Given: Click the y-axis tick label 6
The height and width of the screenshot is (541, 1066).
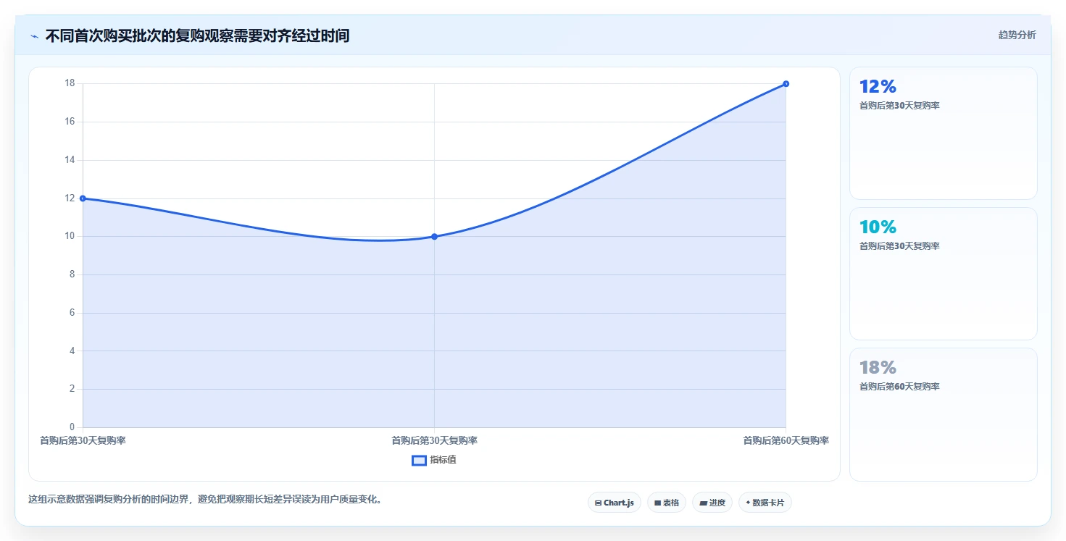Looking at the screenshot, I should click(x=72, y=313).
